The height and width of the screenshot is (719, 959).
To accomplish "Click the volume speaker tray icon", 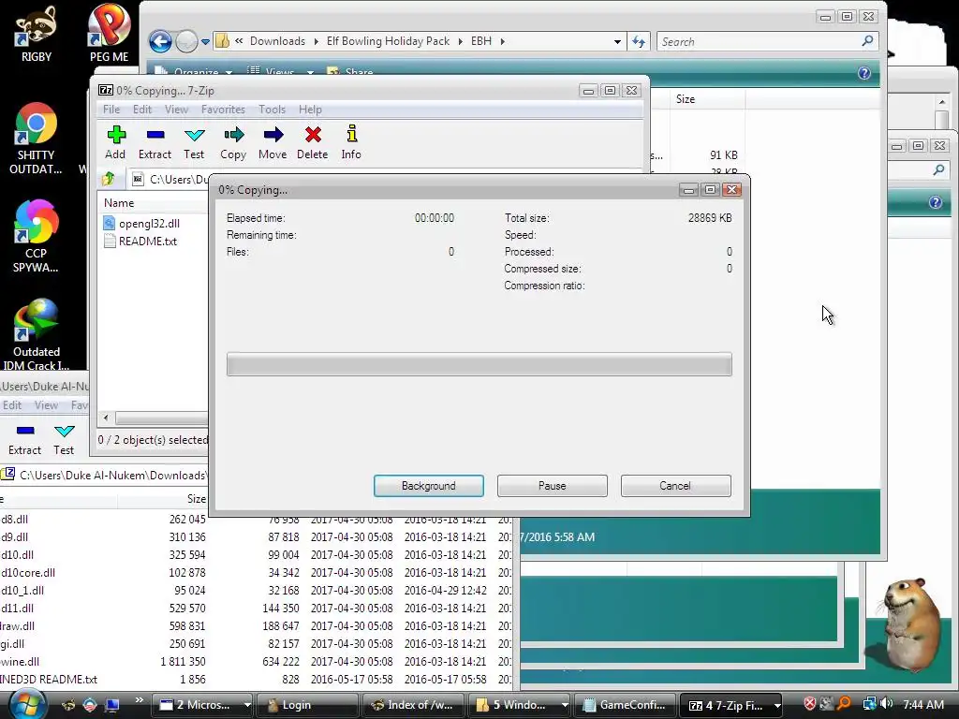I will tap(886, 704).
